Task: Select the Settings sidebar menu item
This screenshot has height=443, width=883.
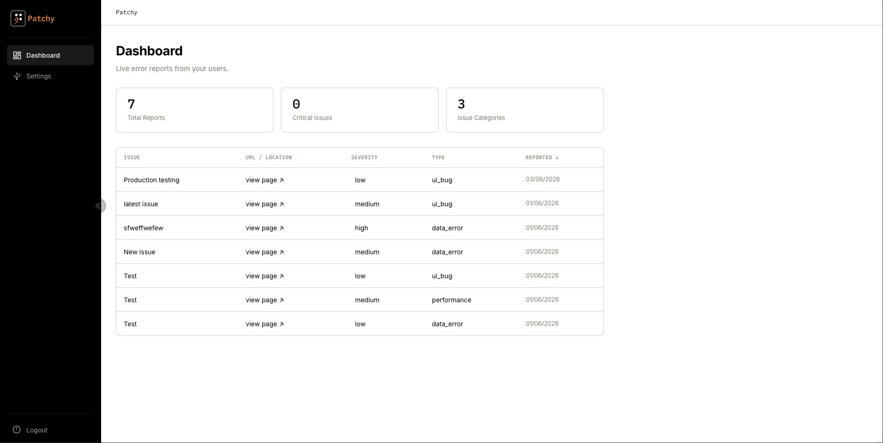Action: [x=50, y=76]
